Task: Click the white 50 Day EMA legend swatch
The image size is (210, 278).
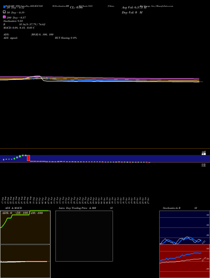Action: 5,12
